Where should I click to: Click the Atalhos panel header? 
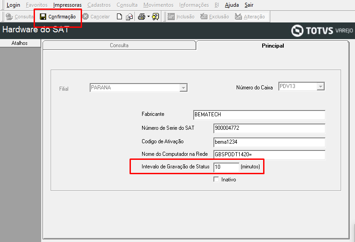coord(20,43)
